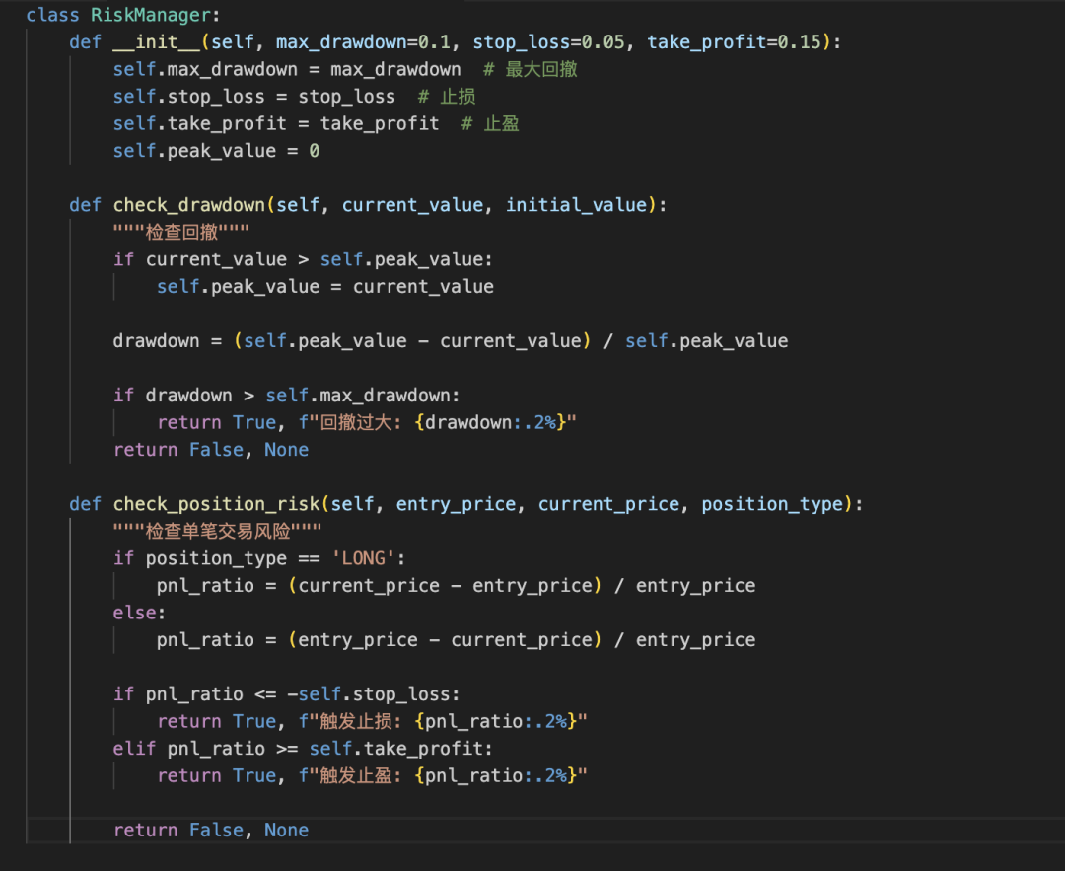Click the line 'self.peak_value = current_value'

(x=325, y=287)
